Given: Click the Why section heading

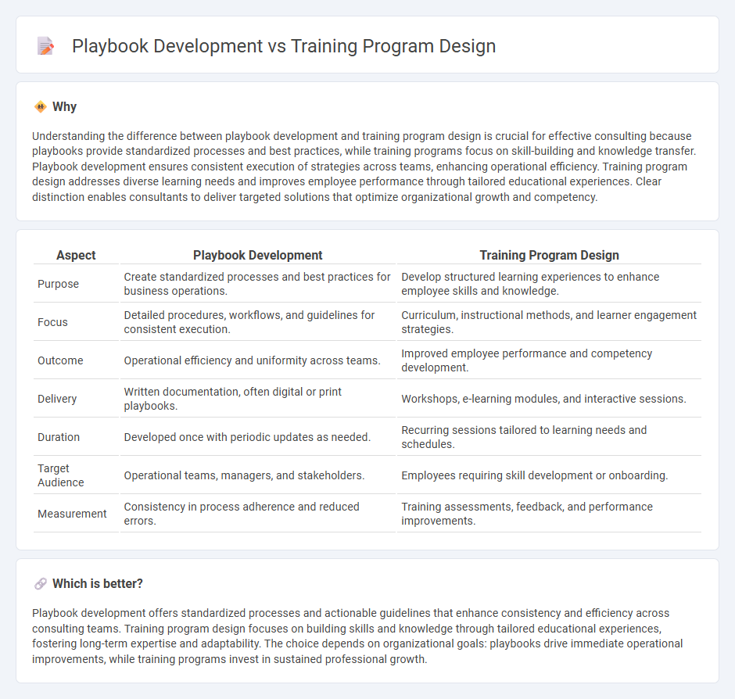Looking at the screenshot, I should [64, 106].
